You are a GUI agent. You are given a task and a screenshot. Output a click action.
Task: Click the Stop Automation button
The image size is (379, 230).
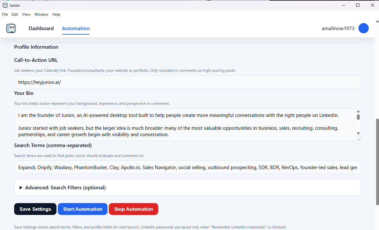(x=134, y=209)
